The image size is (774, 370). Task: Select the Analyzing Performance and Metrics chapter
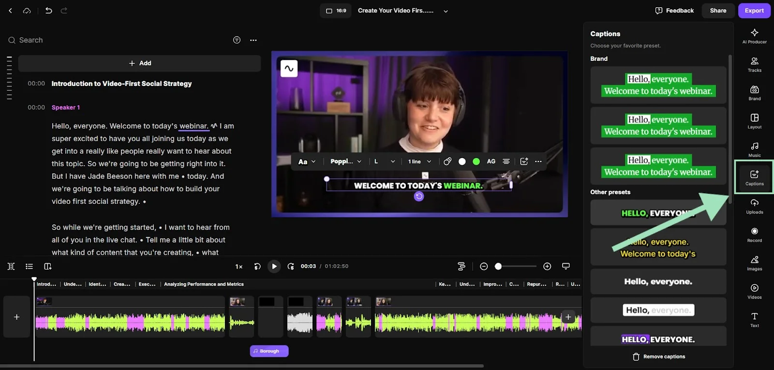tap(204, 284)
